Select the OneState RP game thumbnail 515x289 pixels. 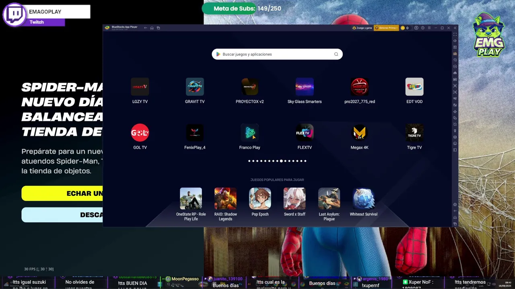coord(191,198)
